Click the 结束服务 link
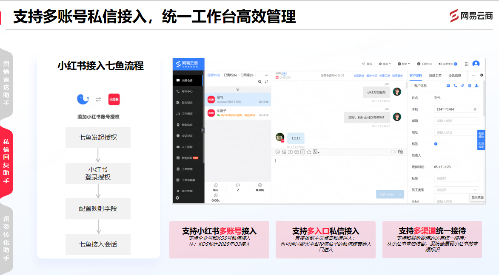The image size is (499, 275). pyautogui.click(x=397, y=76)
